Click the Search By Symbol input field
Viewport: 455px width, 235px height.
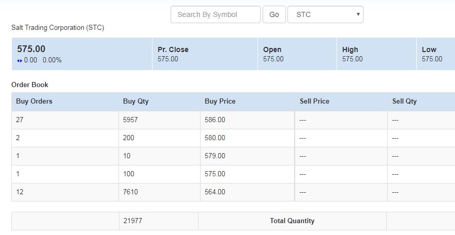pos(215,14)
